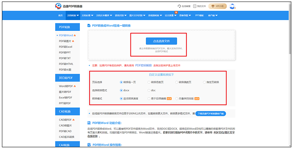Click the 页码选择 label text

point(97,82)
